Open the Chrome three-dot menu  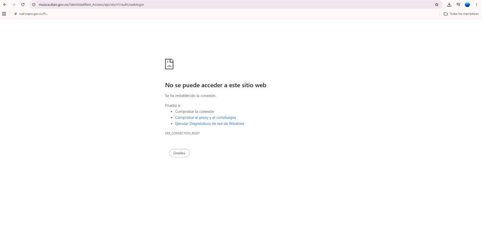(x=476, y=4)
